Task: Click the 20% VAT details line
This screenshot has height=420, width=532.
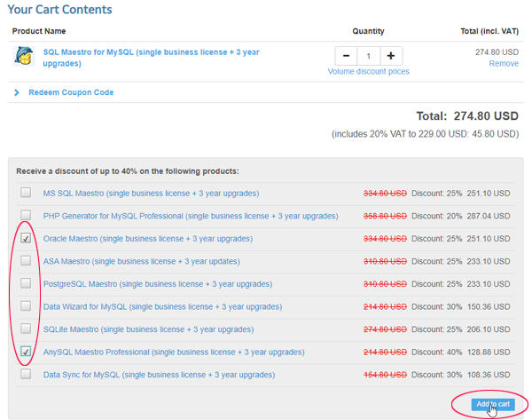Action: pos(425,134)
